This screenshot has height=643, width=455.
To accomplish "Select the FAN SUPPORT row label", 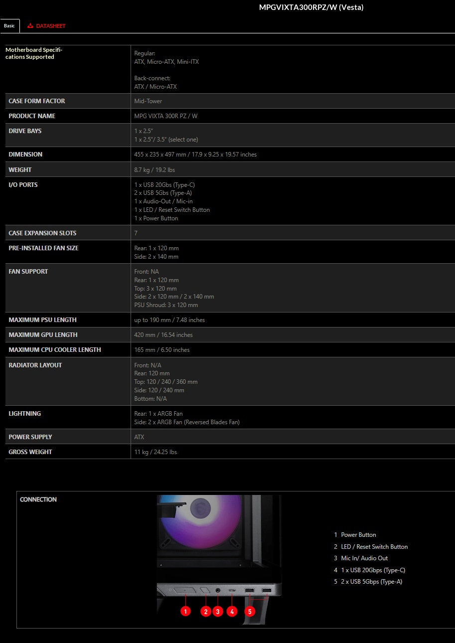I will click(28, 272).
